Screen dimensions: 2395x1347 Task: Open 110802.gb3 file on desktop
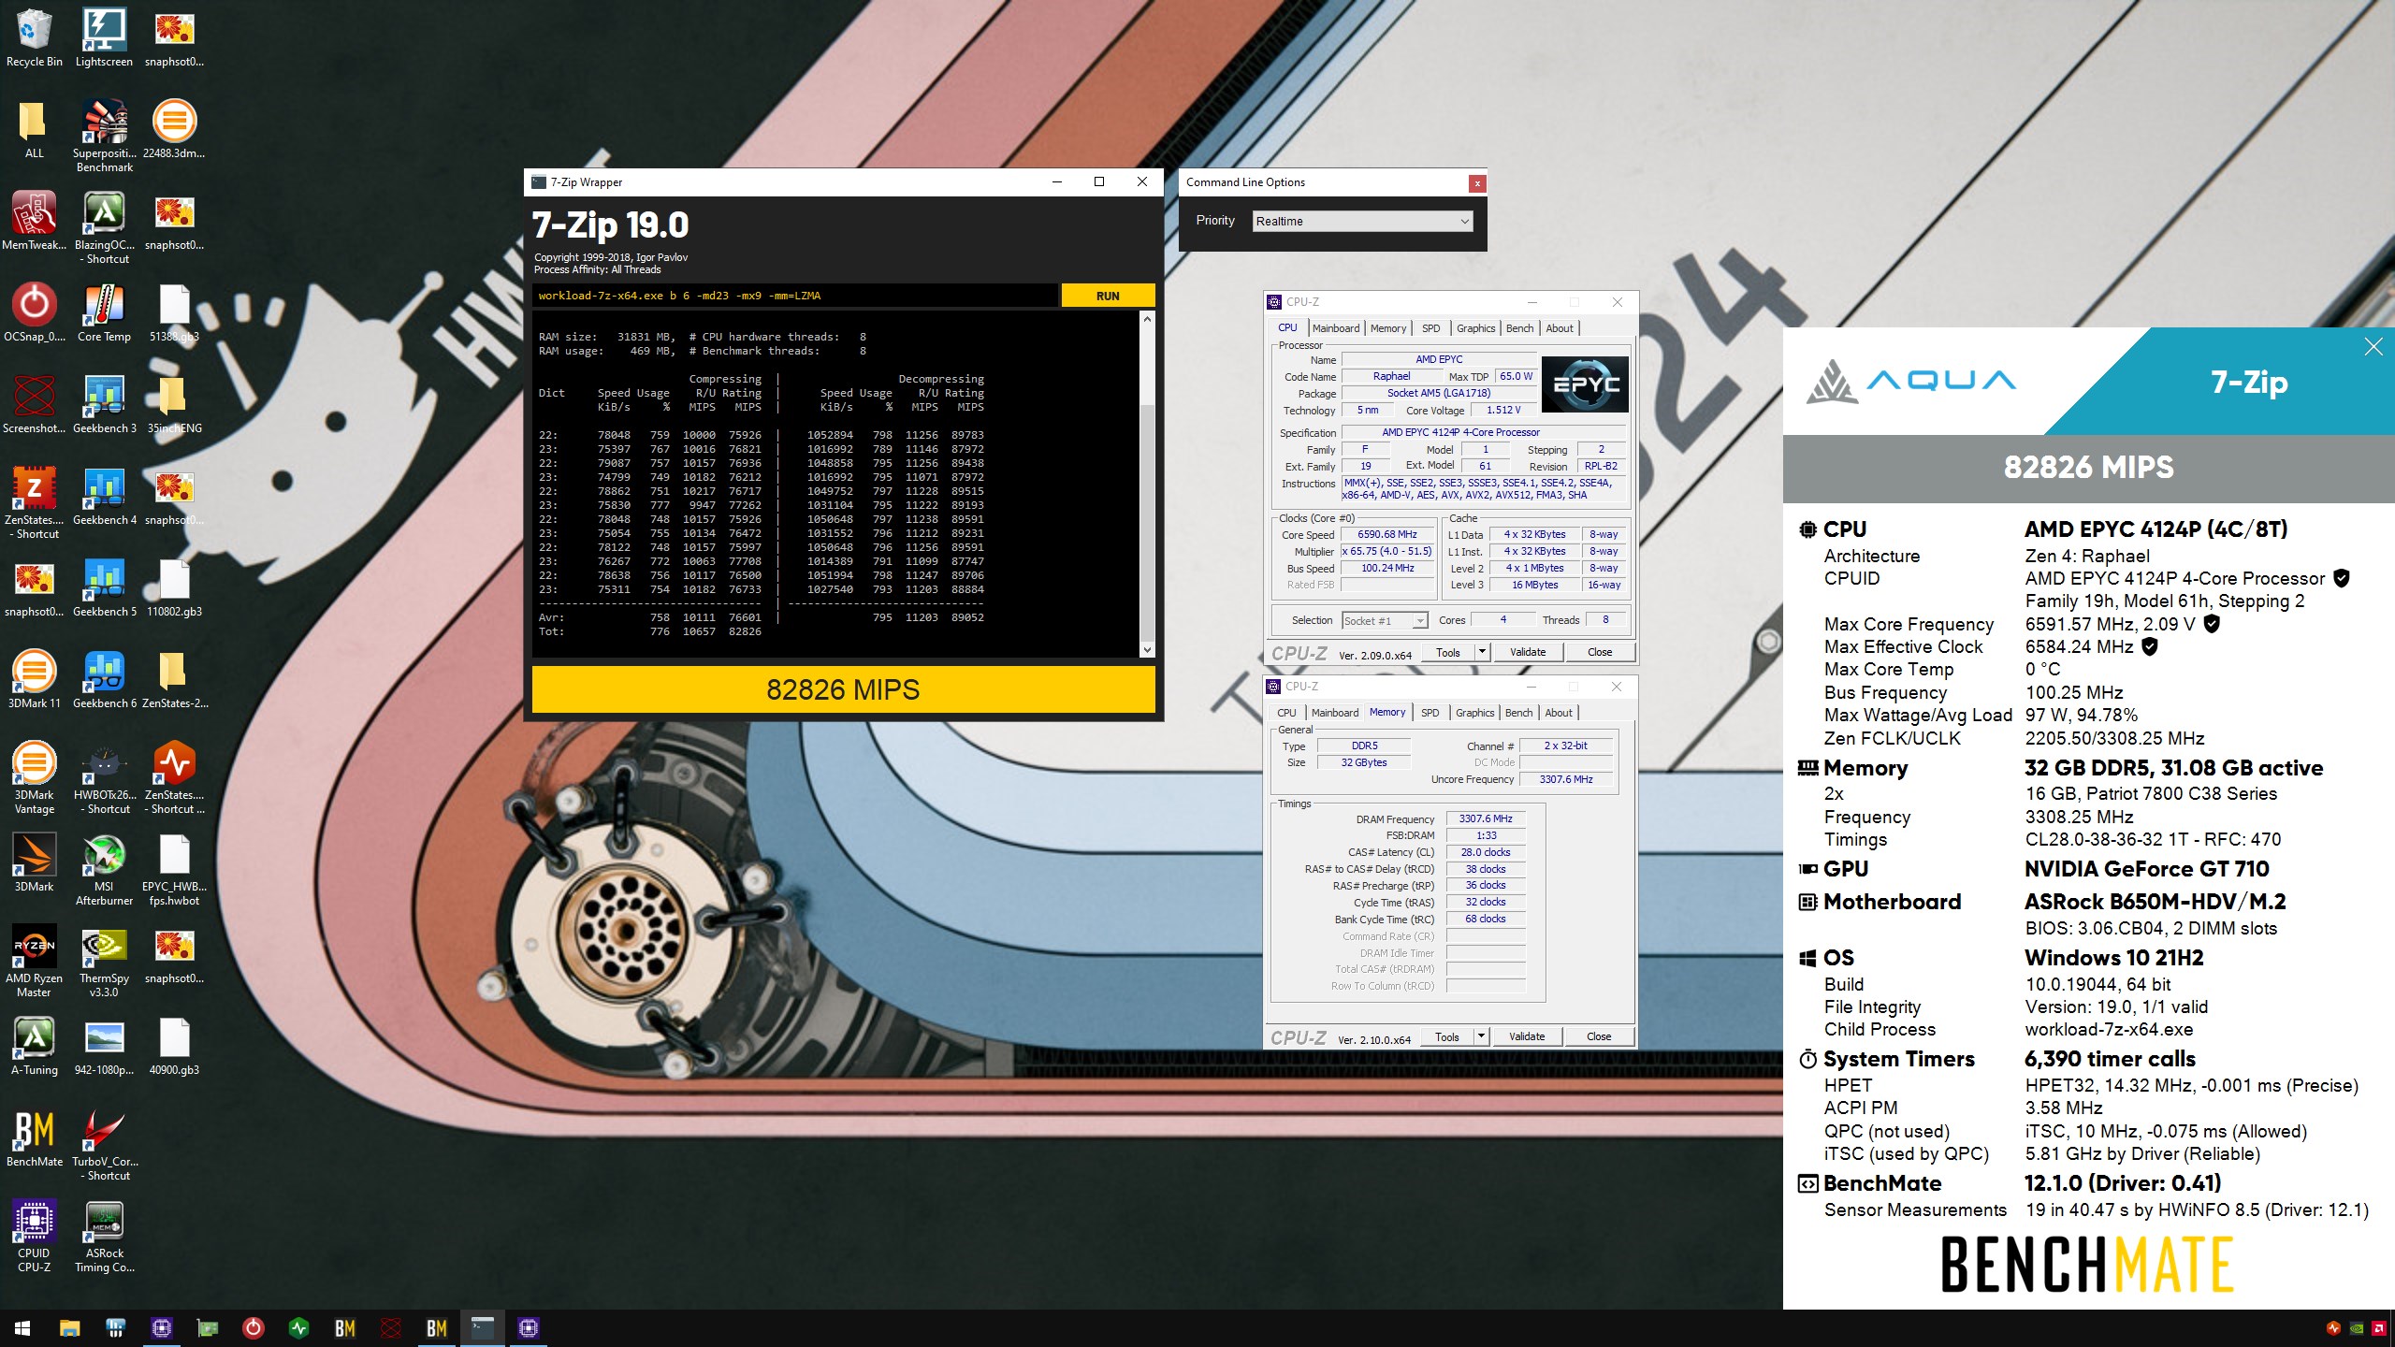click(174, 587)
